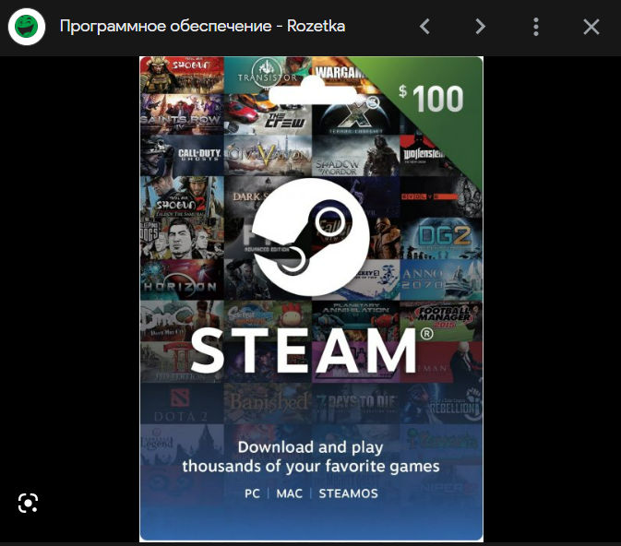Go to the previous image arrow

tap(425, 27)
